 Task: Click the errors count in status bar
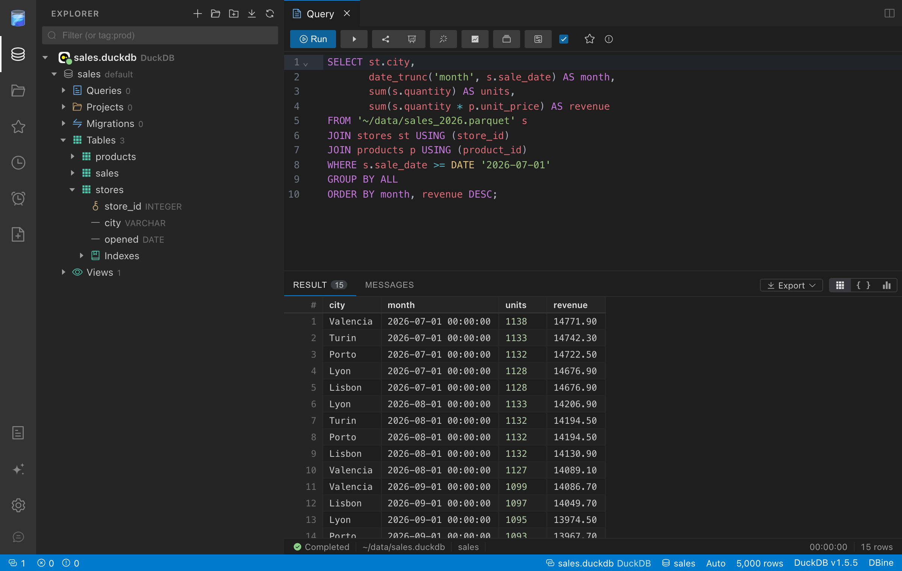pos(46,563)
